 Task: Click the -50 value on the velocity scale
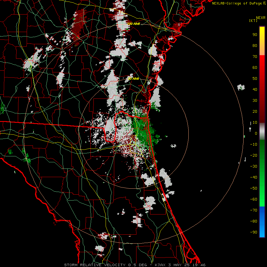[x=254, y=188]
